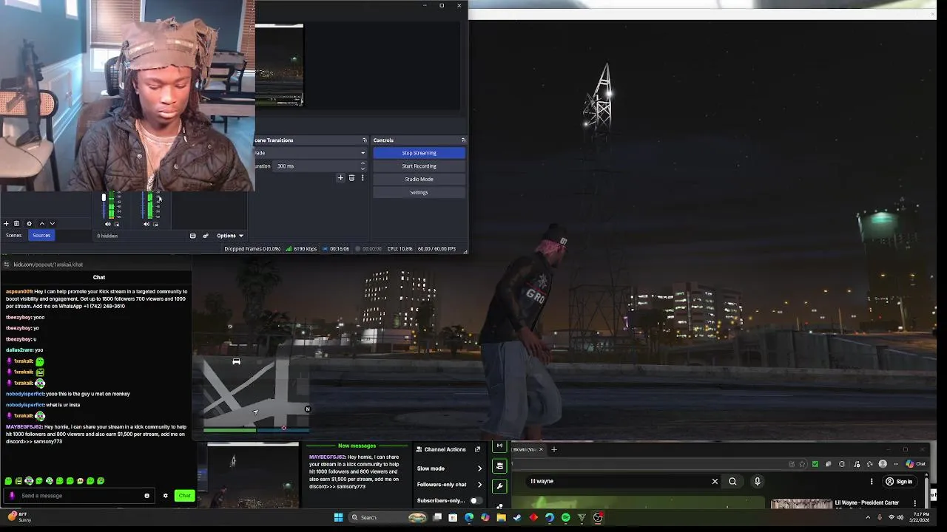Show hidden system tray icons chevron
This screenshot has height=532, width=947.
click(x=868, y=518)
